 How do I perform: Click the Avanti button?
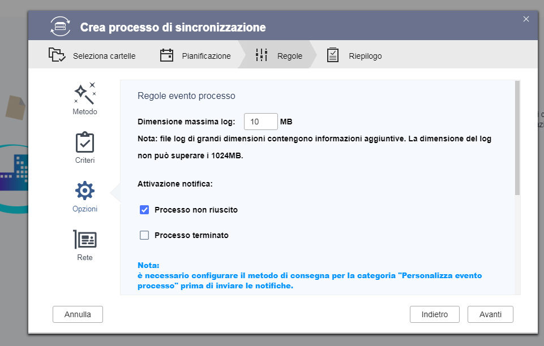pos(490,314)
